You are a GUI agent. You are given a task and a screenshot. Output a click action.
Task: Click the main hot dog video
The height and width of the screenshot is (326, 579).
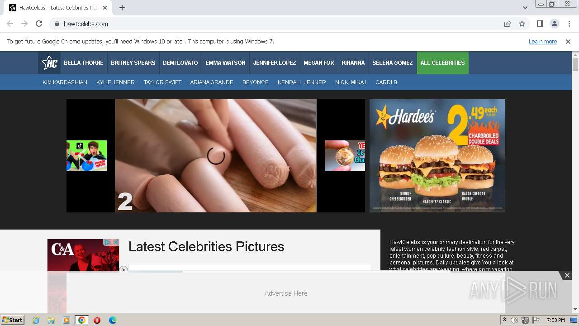click(x=216, y=156)
